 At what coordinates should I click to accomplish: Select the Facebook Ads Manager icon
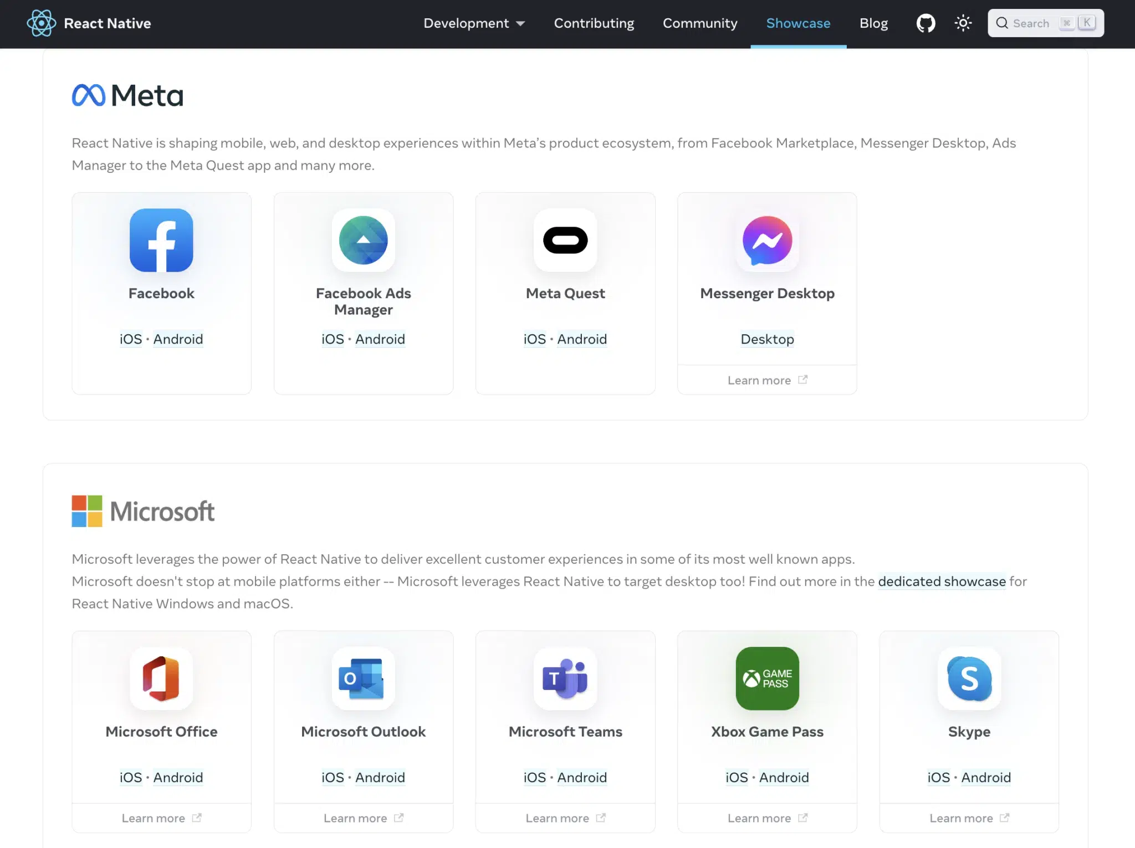point(363,241)
